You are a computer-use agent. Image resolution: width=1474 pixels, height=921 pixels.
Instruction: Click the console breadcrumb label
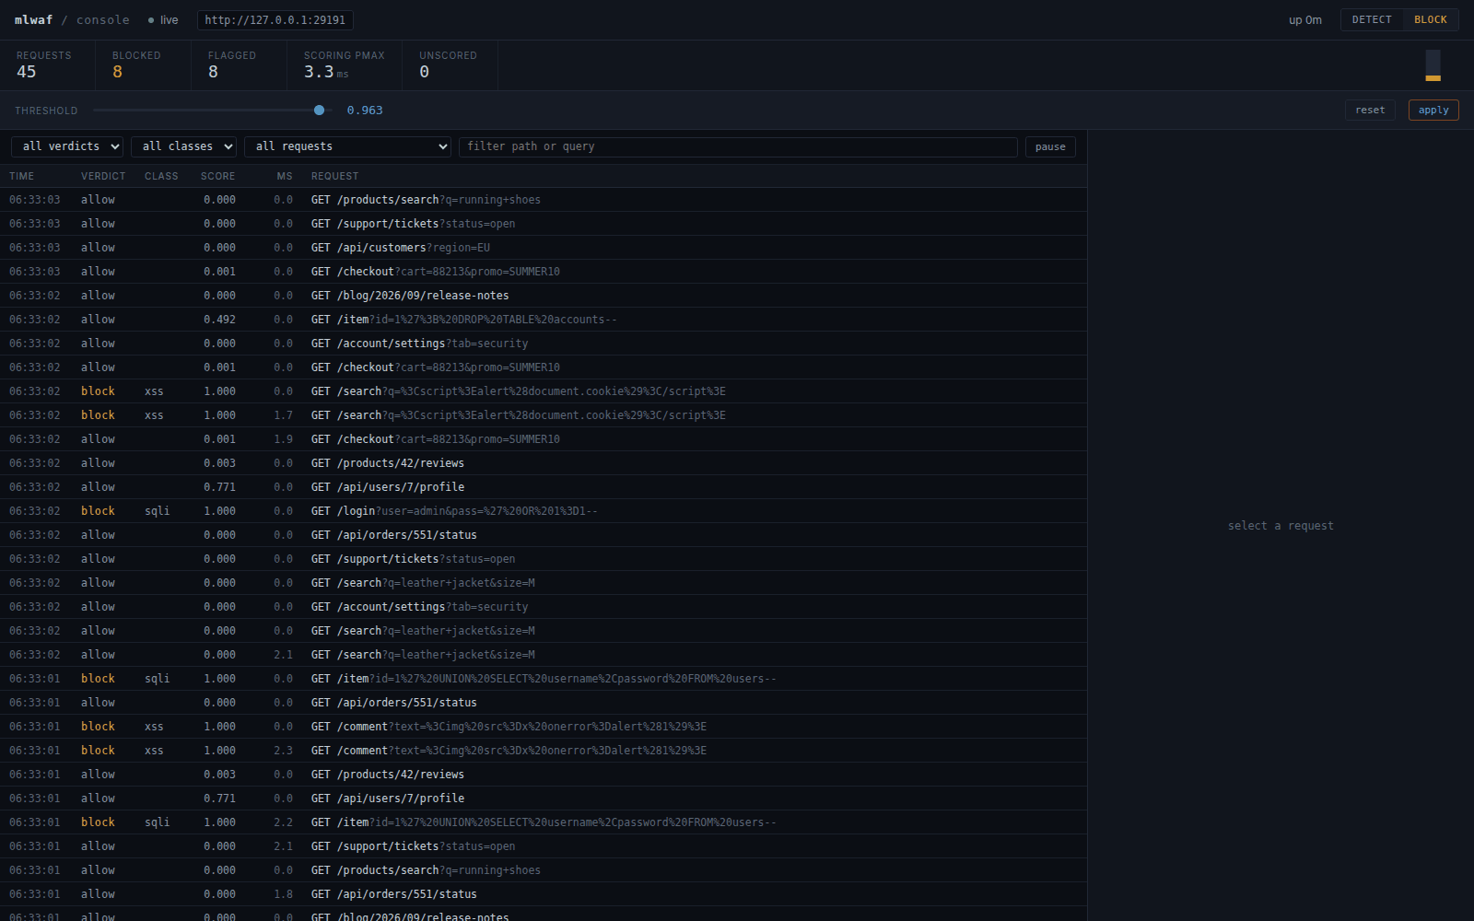103,20
